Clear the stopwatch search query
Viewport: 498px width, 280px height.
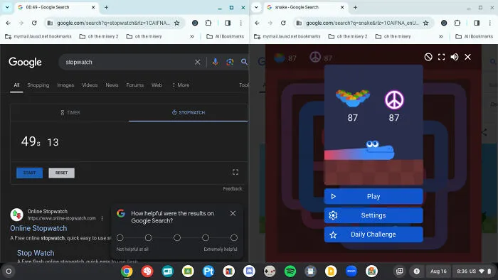pos(198,62)
